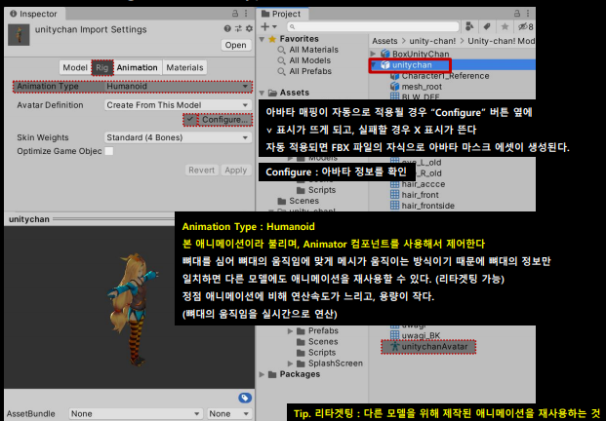Open the AssetBundle name dropdown
The width and height of the screenshot is (606, 421).
point(136,413)
